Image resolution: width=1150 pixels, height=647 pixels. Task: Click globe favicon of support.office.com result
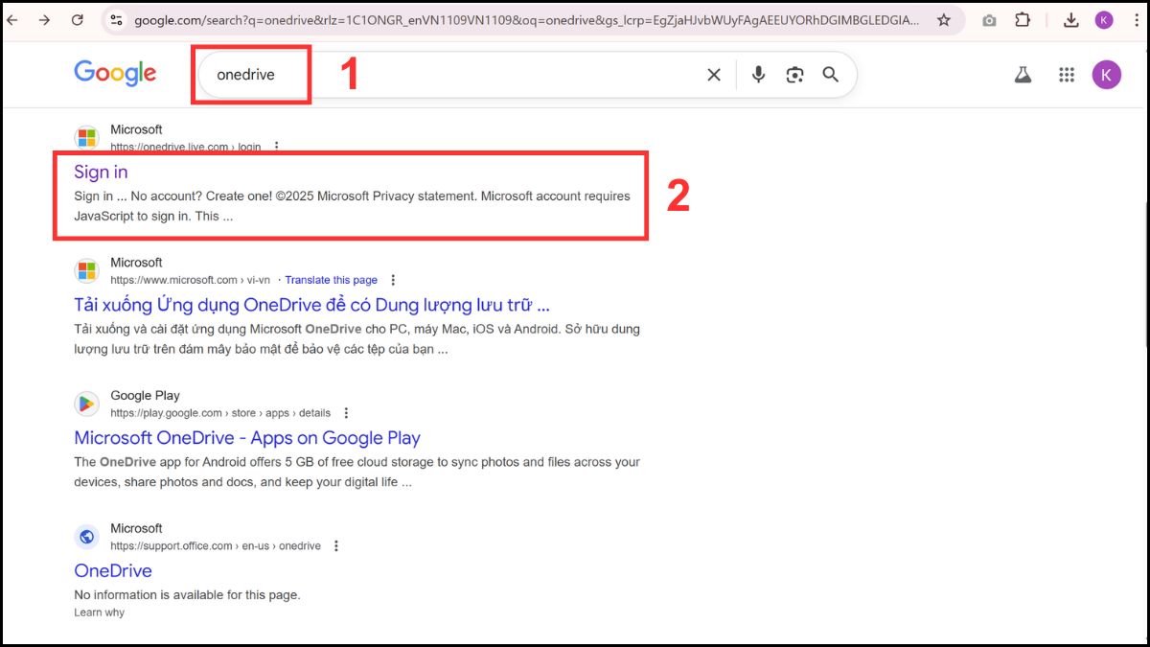(x=87, y=537)
